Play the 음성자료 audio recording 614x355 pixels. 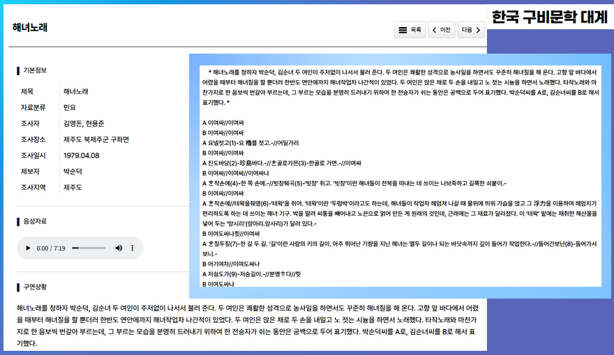[27, 248]
